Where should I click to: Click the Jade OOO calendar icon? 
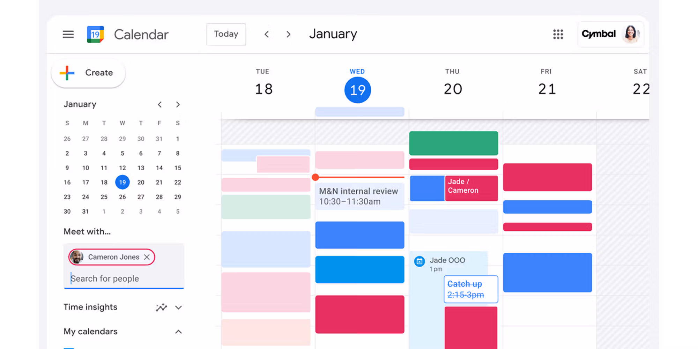[419, 261]
